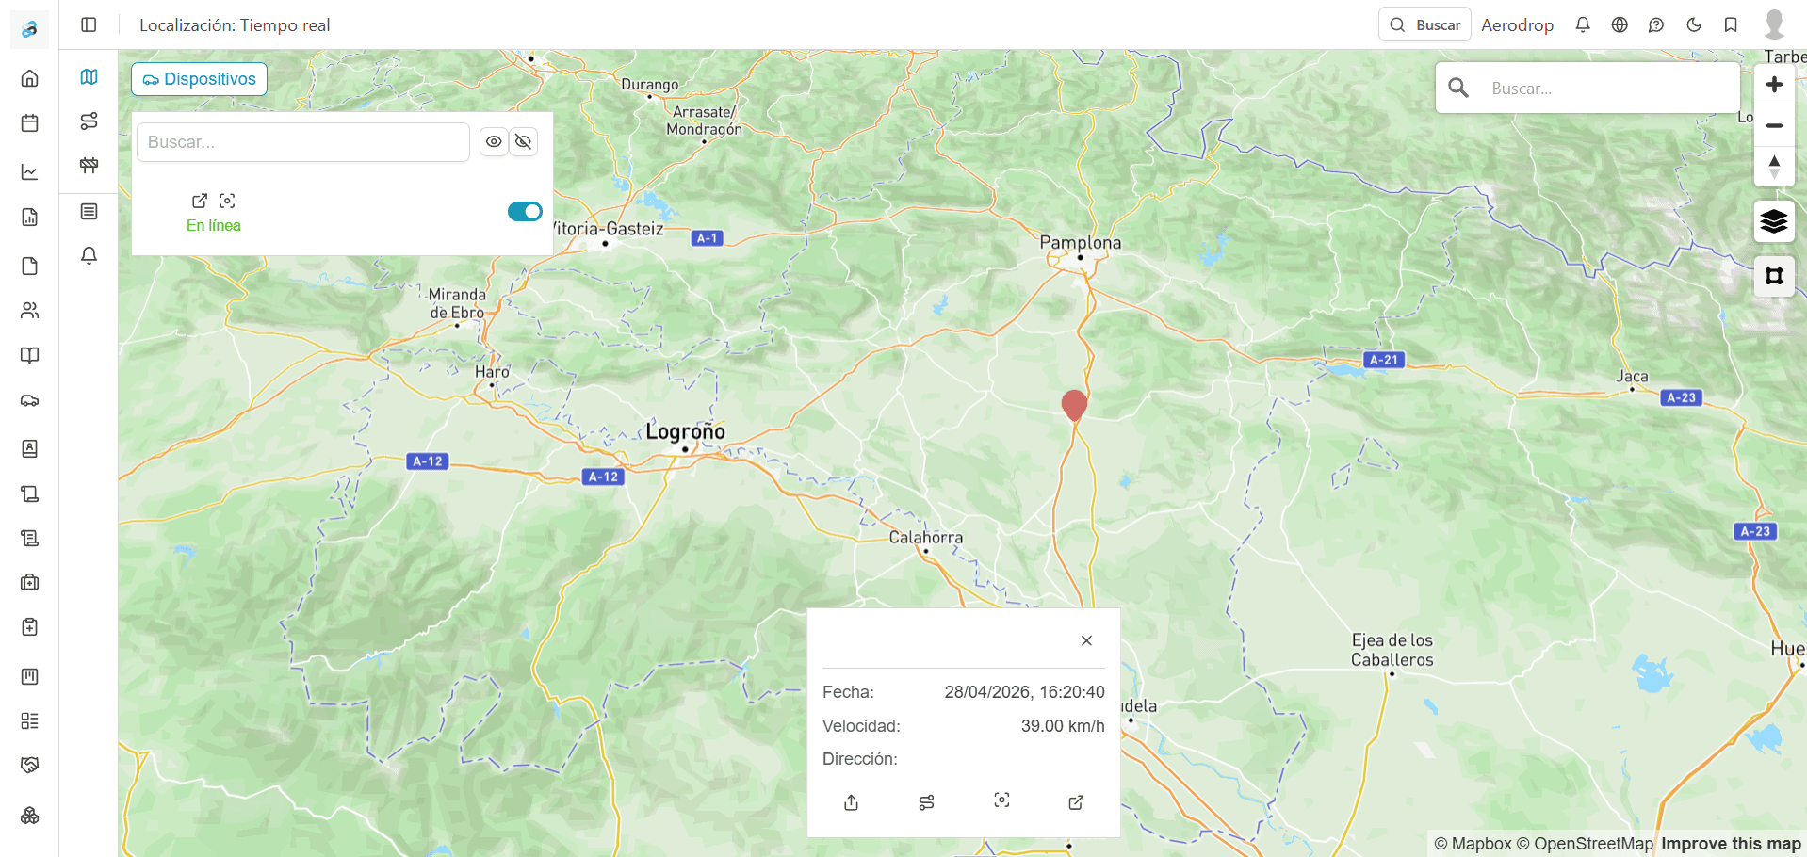Reset the map compass bearing
Screen dimensions: 1807x857
click(x=1774, y=167)
